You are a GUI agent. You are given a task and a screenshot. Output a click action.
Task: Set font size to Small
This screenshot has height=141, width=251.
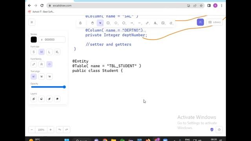(x=34, y=52)
